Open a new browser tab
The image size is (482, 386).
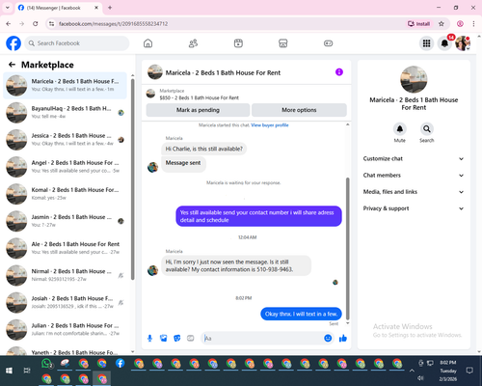pos(110,8)
